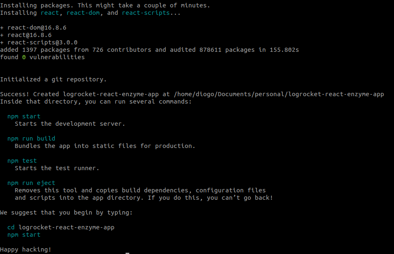The width and height of the screenshot is (394, 254).
Task: Click the 'Happy hacking!' line
Action: pos(25,249)
